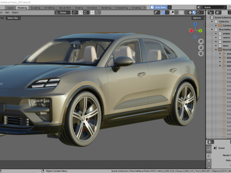Open the Output properties tab icon

[x=209, y=162]
